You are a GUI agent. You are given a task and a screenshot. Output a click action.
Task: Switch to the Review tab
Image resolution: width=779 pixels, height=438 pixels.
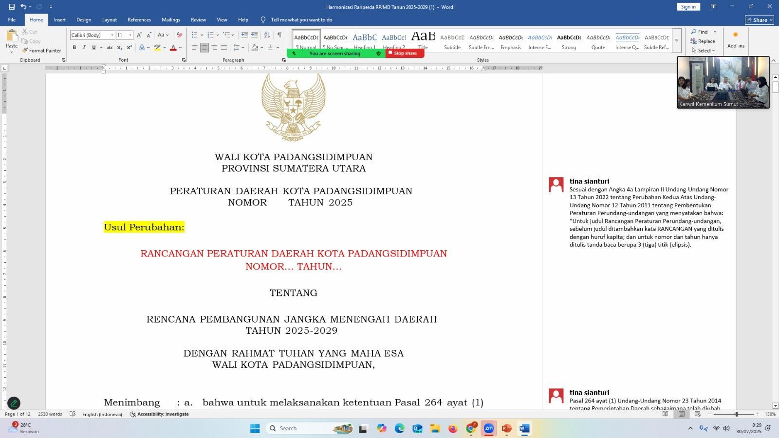[x=198, y=20]
